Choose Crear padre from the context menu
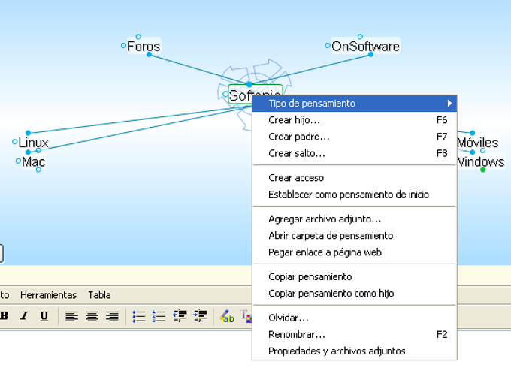This screenshot has height=386, width=511. click(355, 137)
